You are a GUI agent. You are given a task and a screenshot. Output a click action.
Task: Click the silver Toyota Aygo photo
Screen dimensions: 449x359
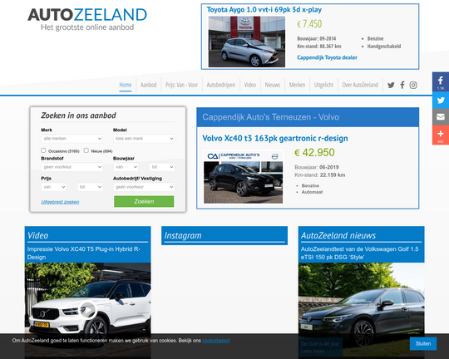coord(247,42)
